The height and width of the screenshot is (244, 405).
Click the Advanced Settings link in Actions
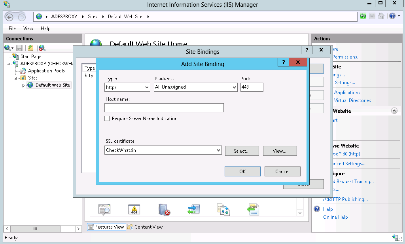click(349, 164)
